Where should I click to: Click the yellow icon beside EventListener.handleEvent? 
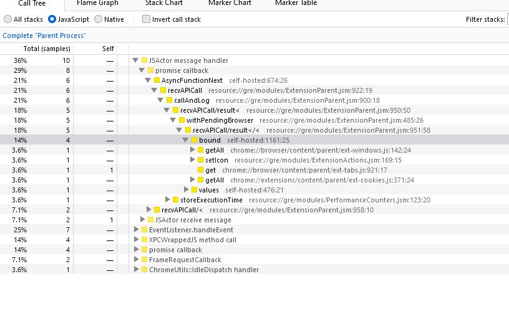145,230
